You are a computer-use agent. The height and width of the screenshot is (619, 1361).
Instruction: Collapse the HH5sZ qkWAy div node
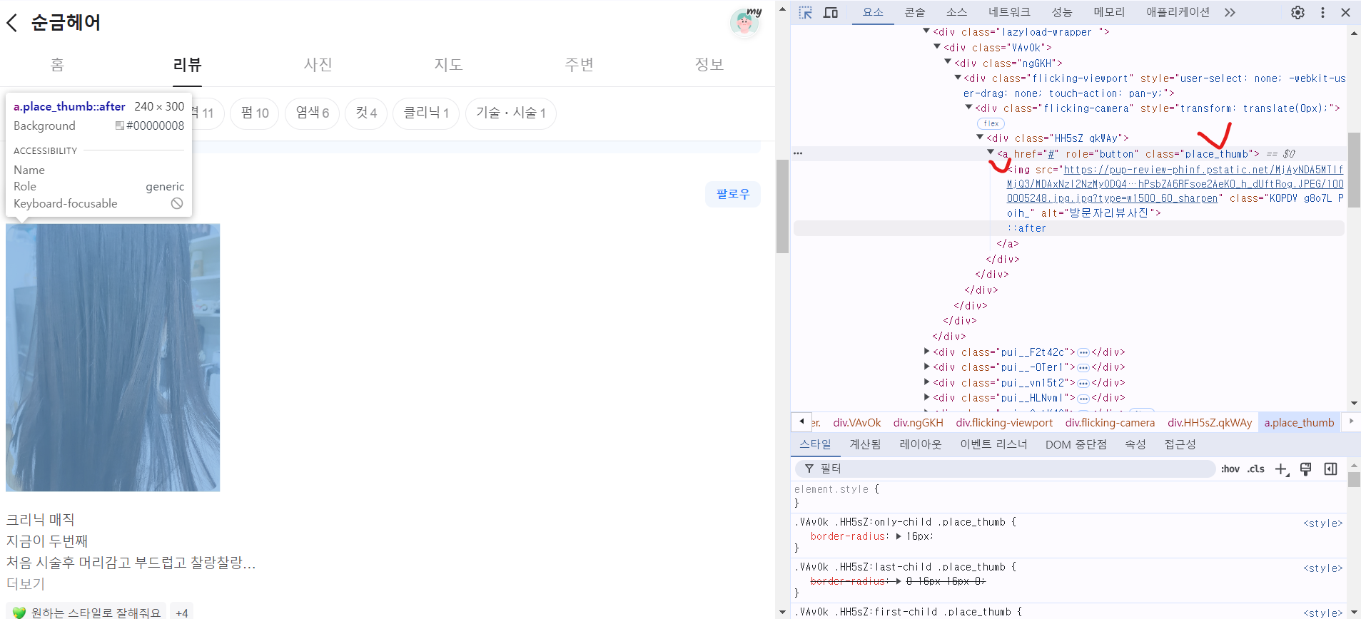980,138
